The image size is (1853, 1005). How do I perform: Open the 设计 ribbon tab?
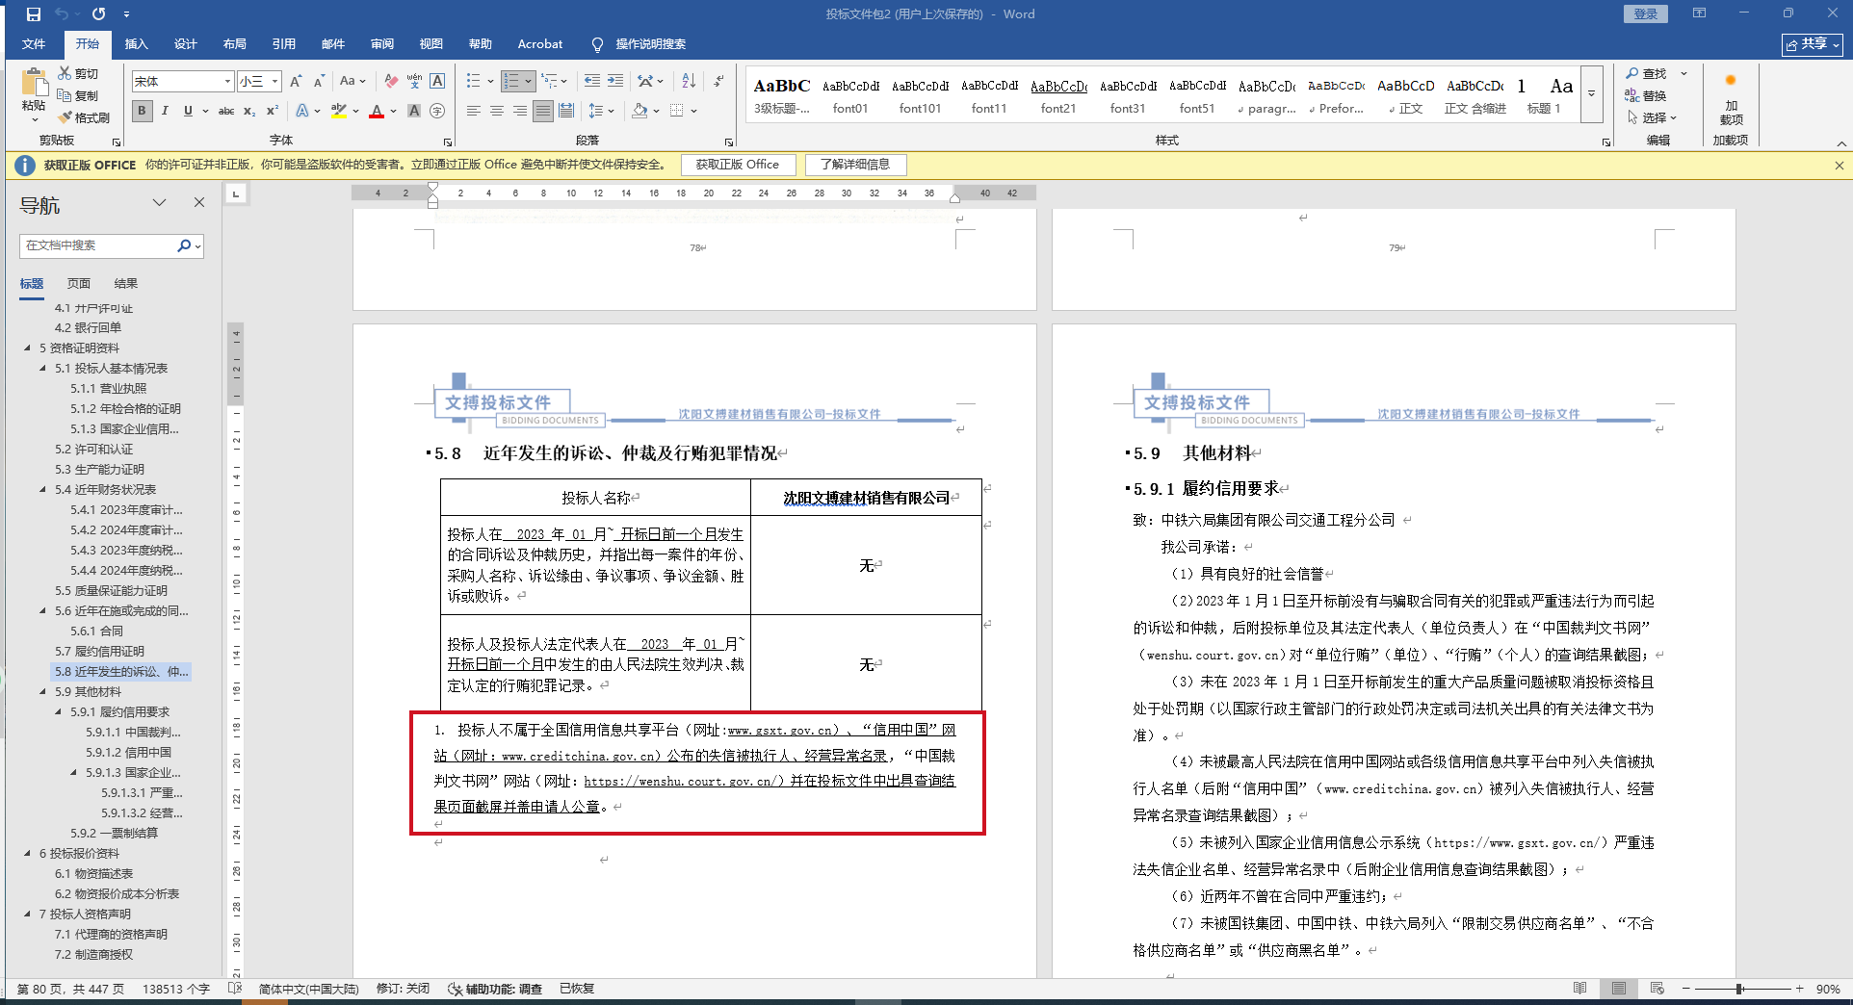[185, 43]
